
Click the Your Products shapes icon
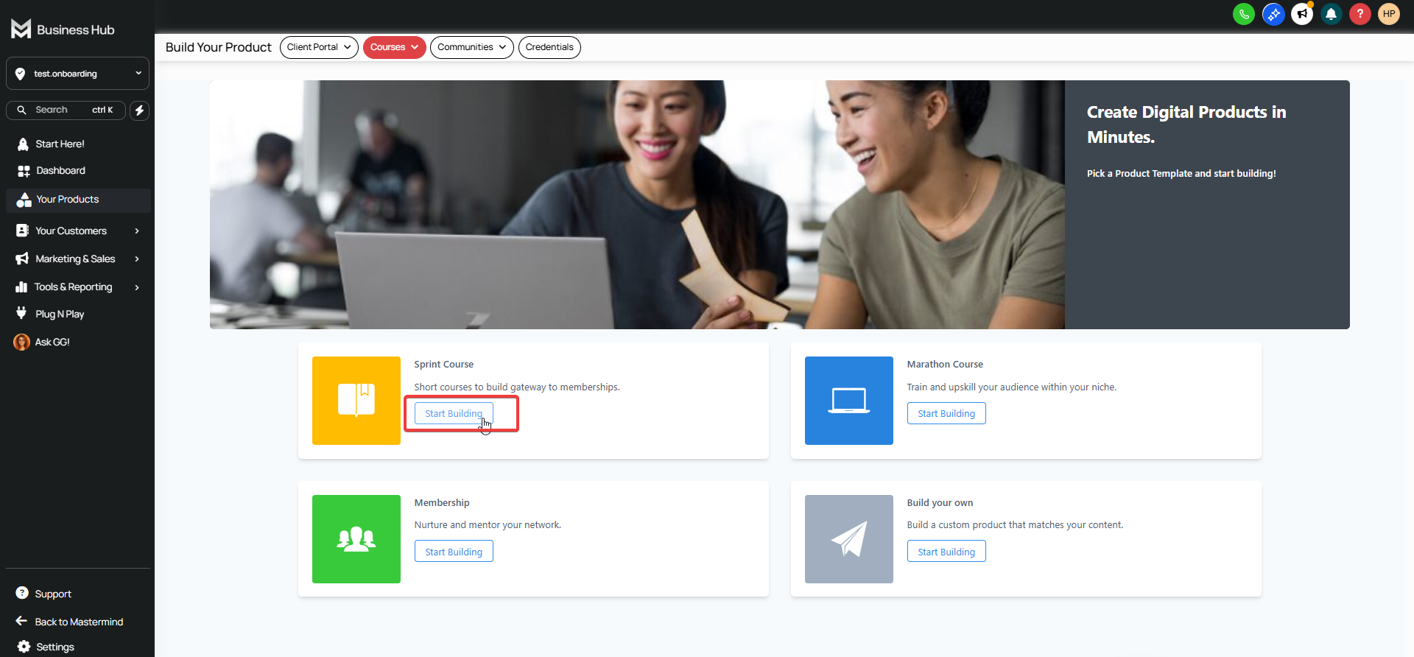(24, 200)
